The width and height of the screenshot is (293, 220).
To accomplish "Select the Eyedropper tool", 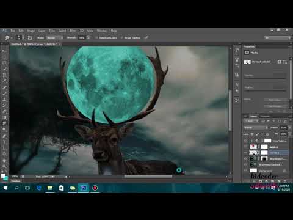I will click(x=4, y=81).
